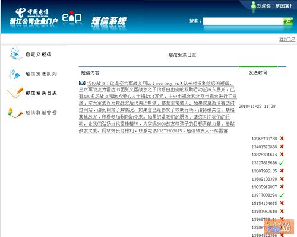297x237 pixels.
Task: Select phone number 13968700788
Action: (264, 139)
